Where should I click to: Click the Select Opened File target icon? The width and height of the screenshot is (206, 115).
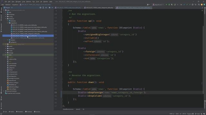tap(40, 8)
